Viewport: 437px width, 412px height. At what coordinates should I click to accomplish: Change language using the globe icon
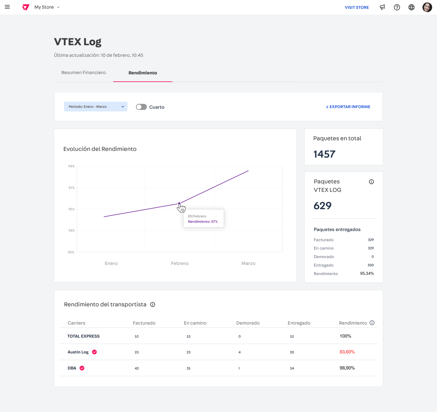412,7
